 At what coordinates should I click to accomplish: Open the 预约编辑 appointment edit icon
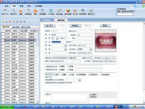[43, 12]
